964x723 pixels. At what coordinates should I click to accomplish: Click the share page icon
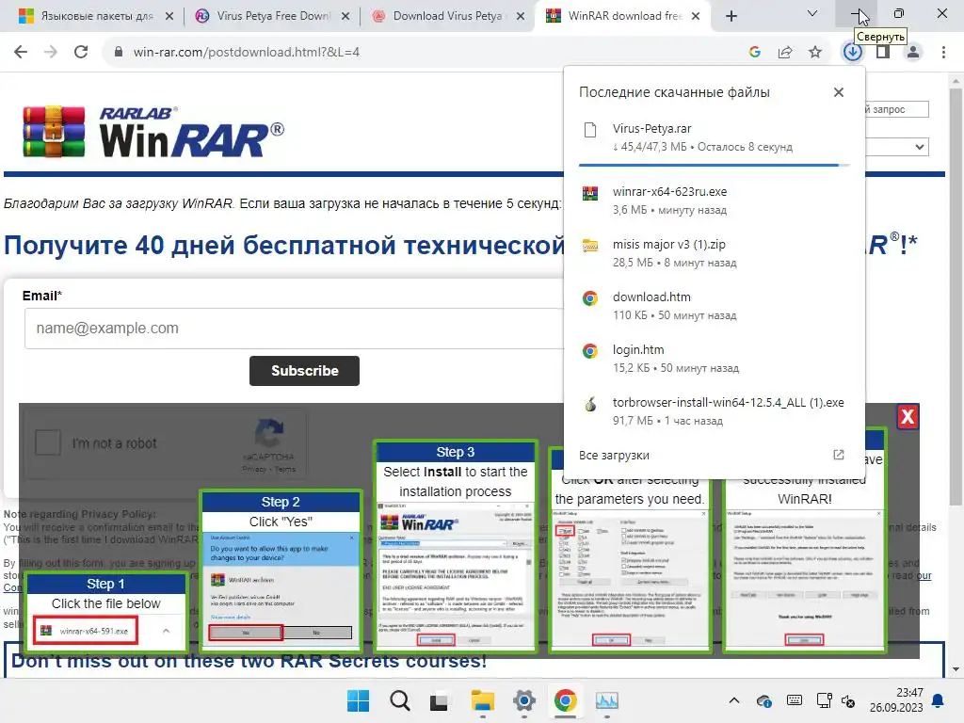[x=785, y=53]
